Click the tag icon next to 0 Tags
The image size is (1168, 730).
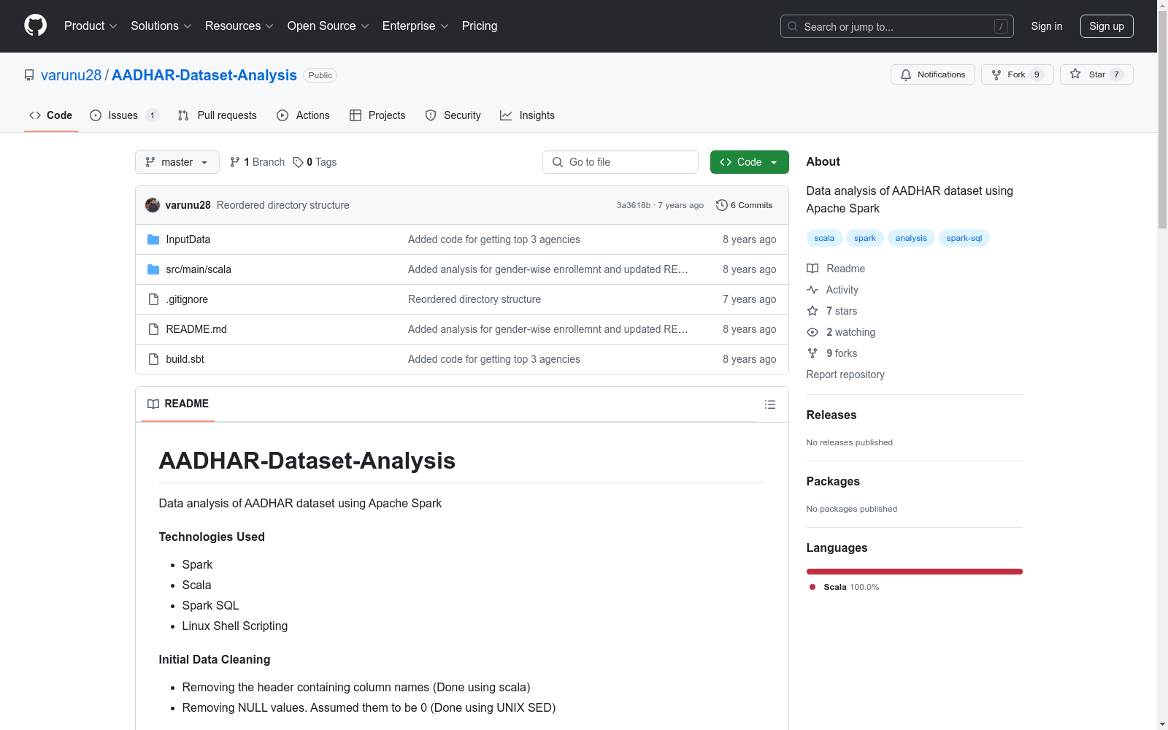pyautogui.click(x=298, y=162)
